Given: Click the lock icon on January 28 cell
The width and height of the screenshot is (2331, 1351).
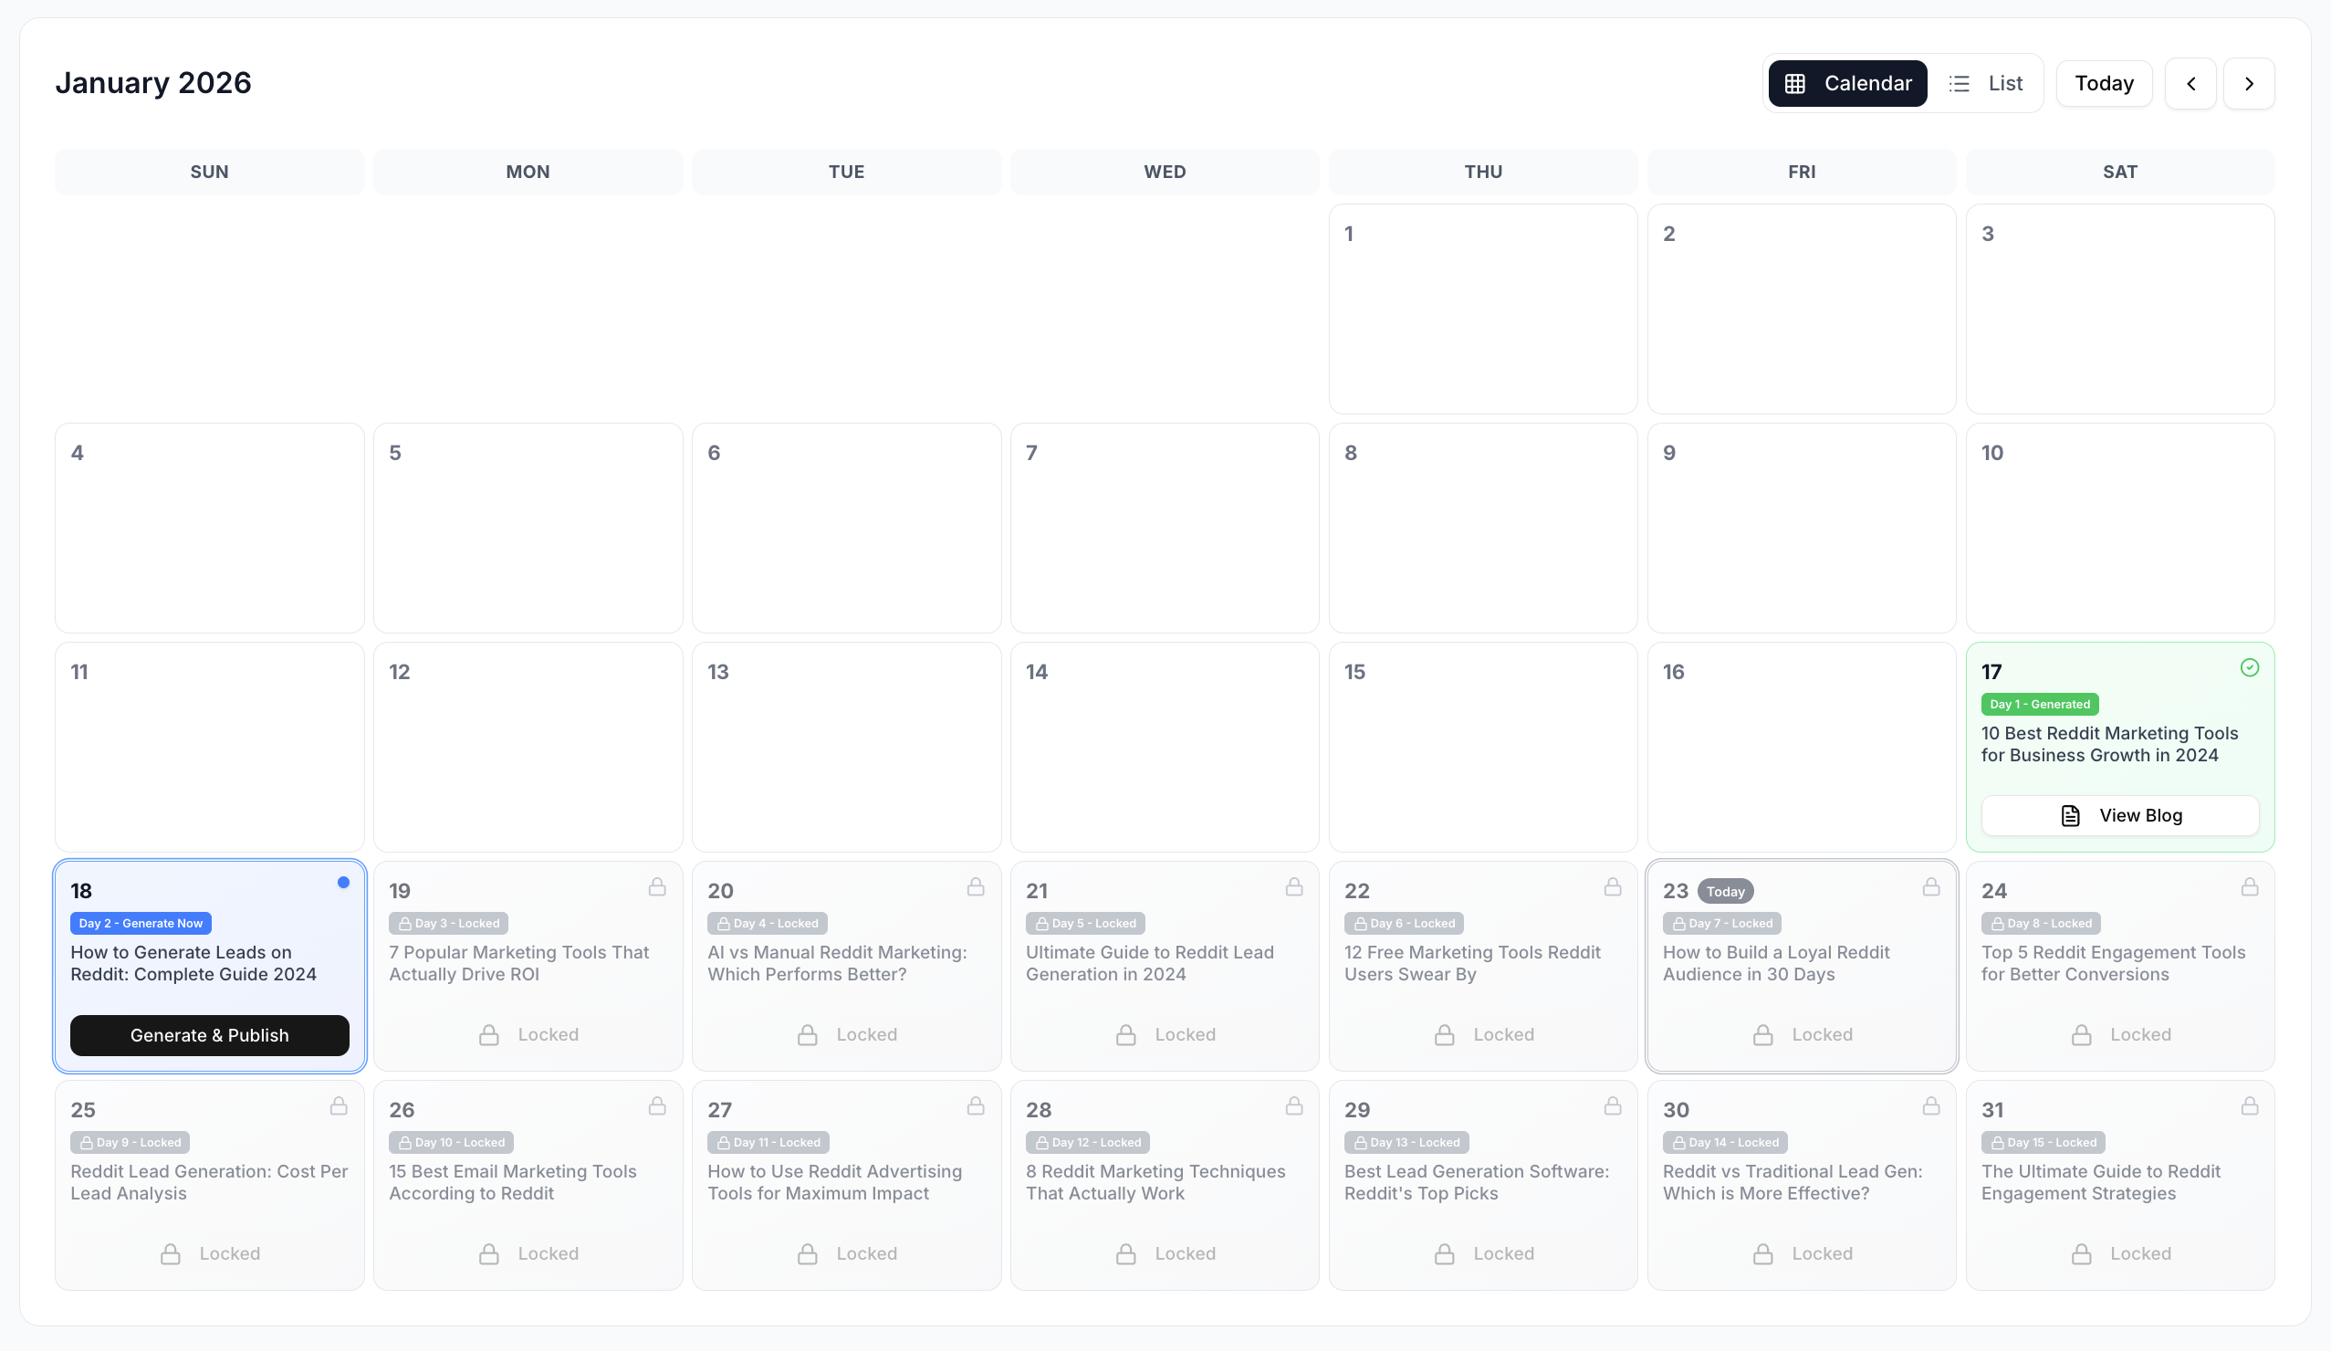Looking at the screenshot, I should pos(1294,1106).
